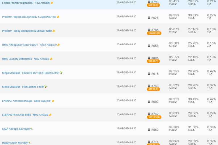Click the recipients person icon beside 2626
This screenshot has height=145, width=218.
tap(149, 18)
